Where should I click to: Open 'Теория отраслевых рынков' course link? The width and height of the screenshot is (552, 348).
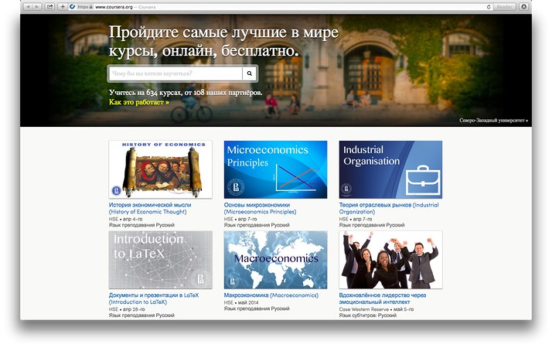pos(389,208)
